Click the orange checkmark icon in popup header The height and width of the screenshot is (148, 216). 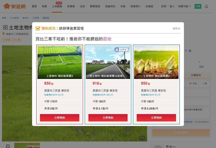click(x=38, y=28)
